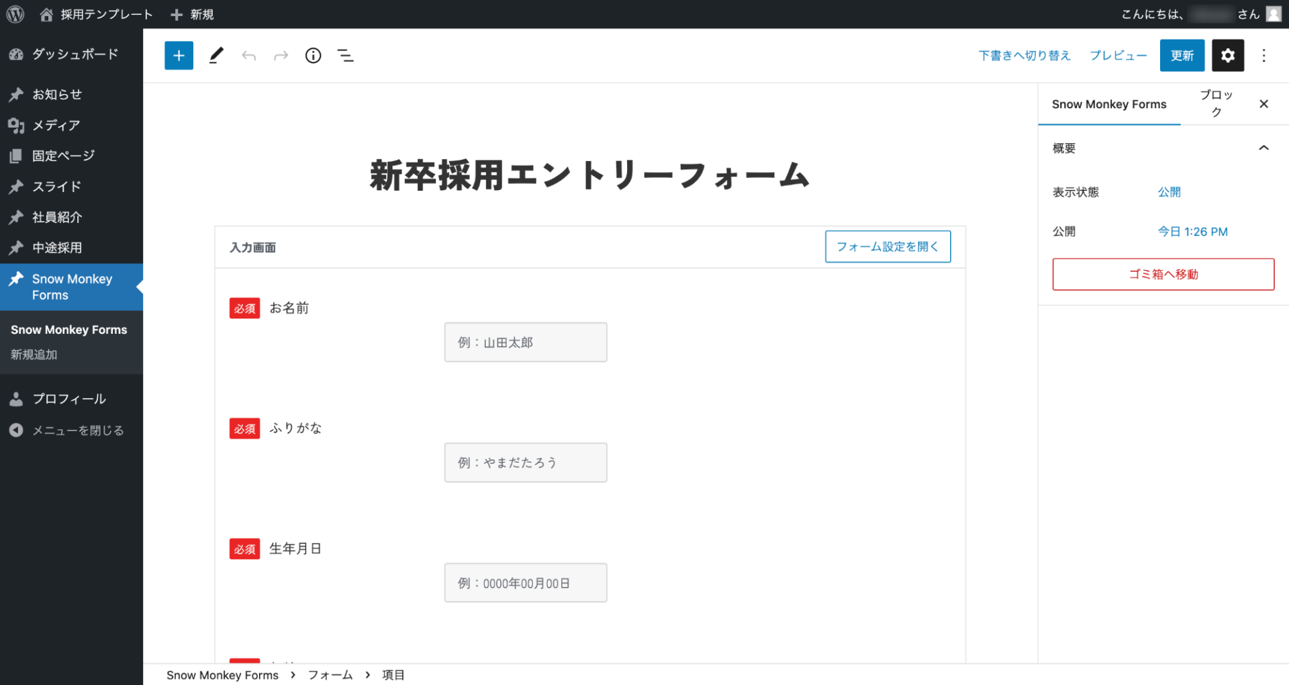Click the redo arrow
Screen dimensions: 1289x685
281,56
